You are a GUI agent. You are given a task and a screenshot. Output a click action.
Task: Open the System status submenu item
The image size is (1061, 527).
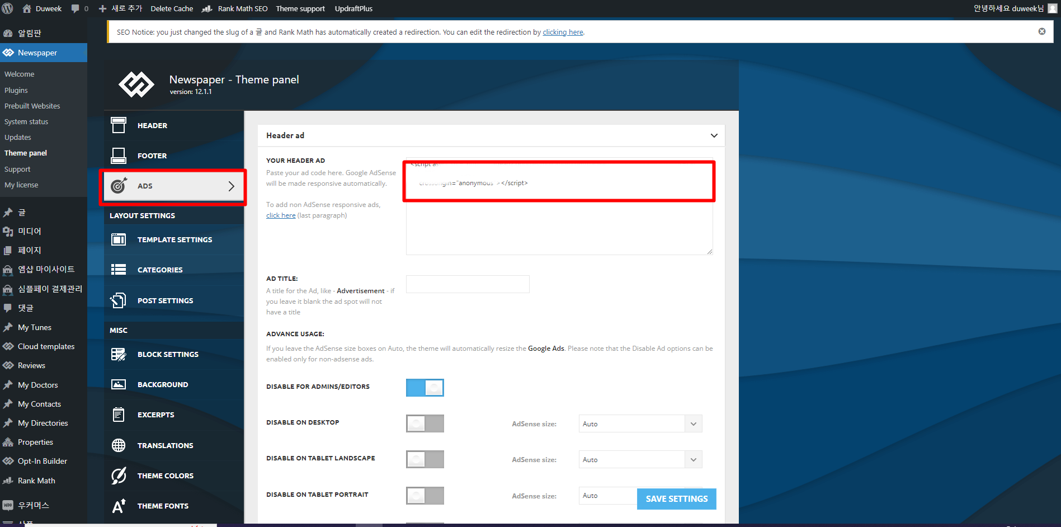pos(26,121)
